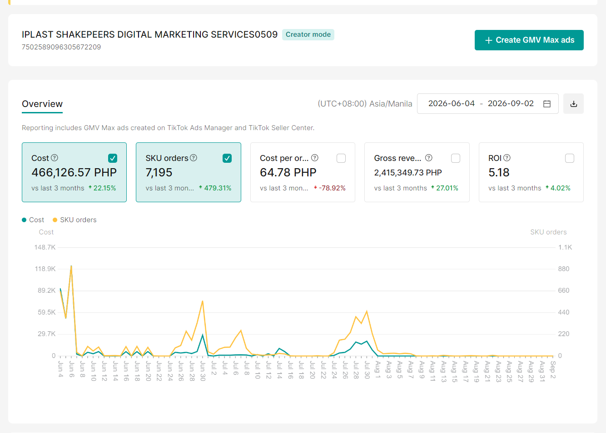Screen dimensions: 606x433
Task: Open the date range field starting 2026-06-04
Action: coord(487,104)
